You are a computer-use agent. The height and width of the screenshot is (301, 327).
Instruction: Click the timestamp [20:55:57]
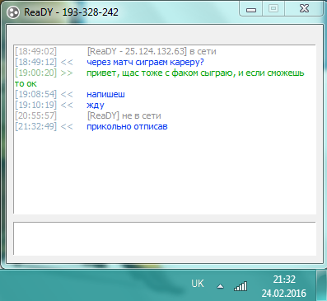point(35,115)
